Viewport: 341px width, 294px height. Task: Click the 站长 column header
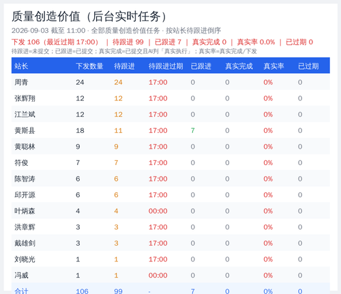pyautogui.click(x=21, y=66)
